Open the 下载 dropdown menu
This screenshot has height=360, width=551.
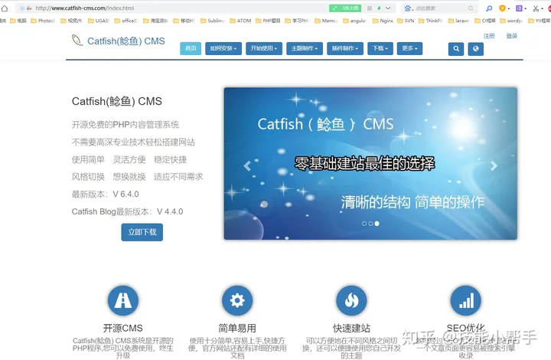(x=379, y=48)
